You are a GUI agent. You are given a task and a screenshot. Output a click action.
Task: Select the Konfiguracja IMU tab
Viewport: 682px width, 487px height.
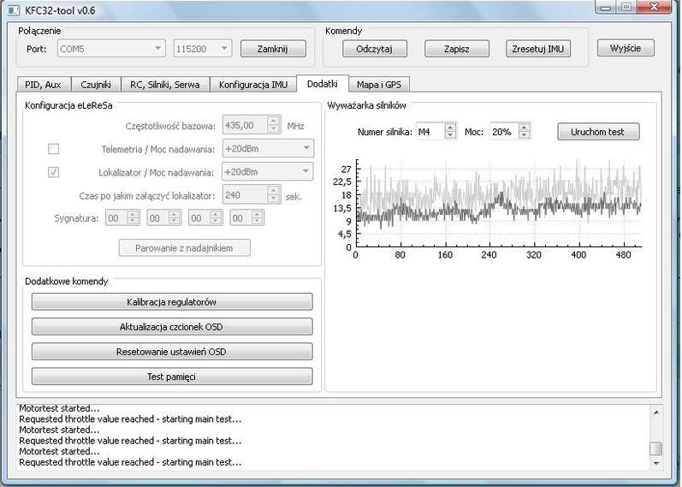pos(252,85)
